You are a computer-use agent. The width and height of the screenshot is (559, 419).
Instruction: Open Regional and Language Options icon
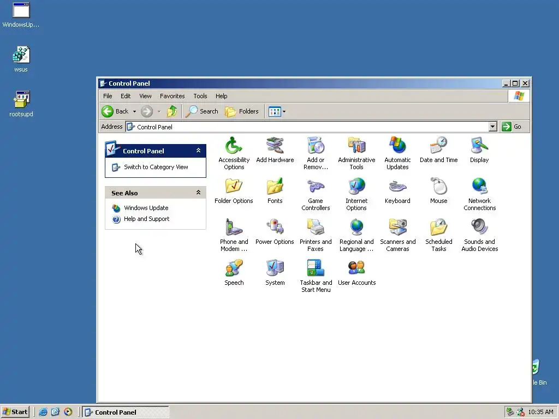pos(356,235)
